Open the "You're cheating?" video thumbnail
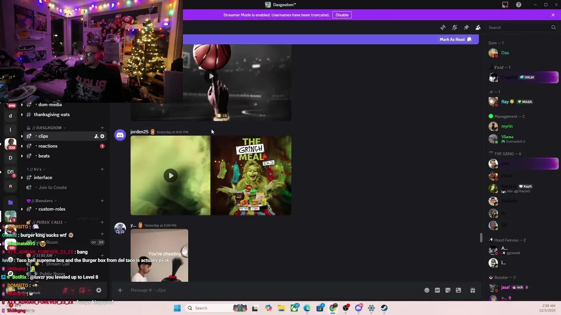This screenshot has width=561, height=315. click(x=160, y=255)
